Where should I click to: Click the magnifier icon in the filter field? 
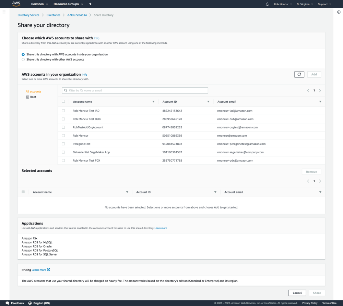click(65, 90)
